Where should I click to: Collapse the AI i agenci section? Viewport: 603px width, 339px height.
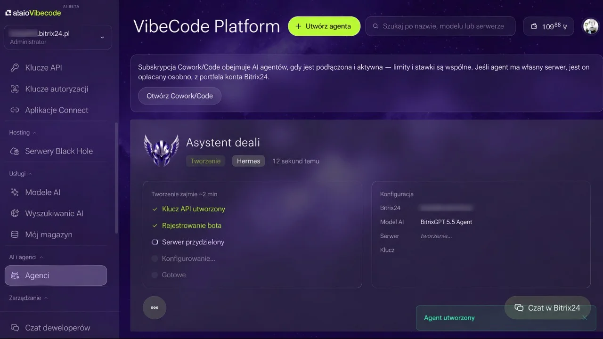(26, 257)
